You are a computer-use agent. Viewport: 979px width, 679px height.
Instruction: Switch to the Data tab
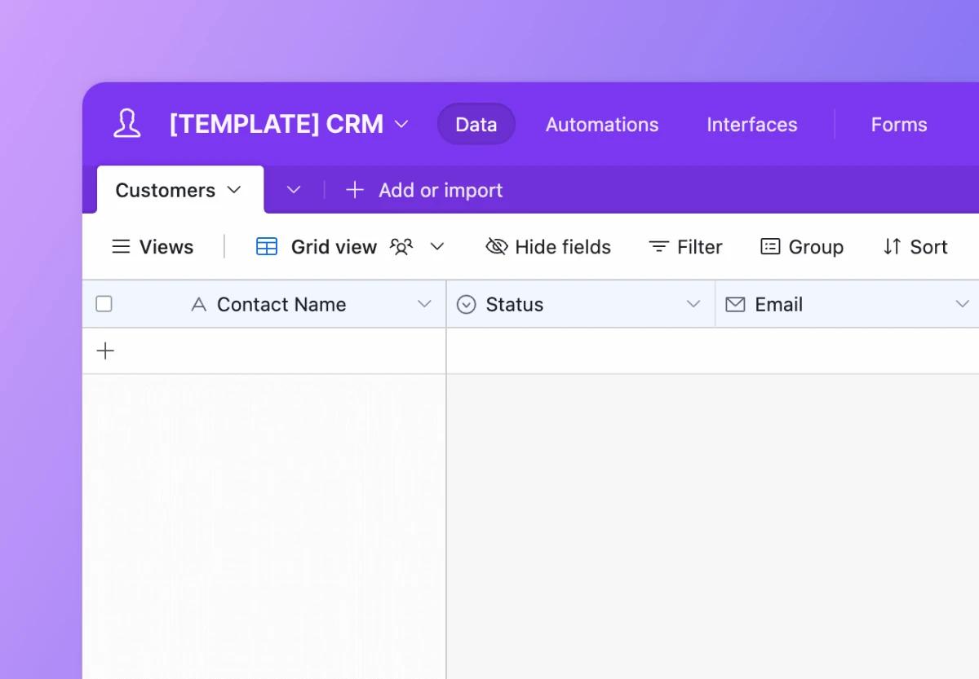coord(476,124)
